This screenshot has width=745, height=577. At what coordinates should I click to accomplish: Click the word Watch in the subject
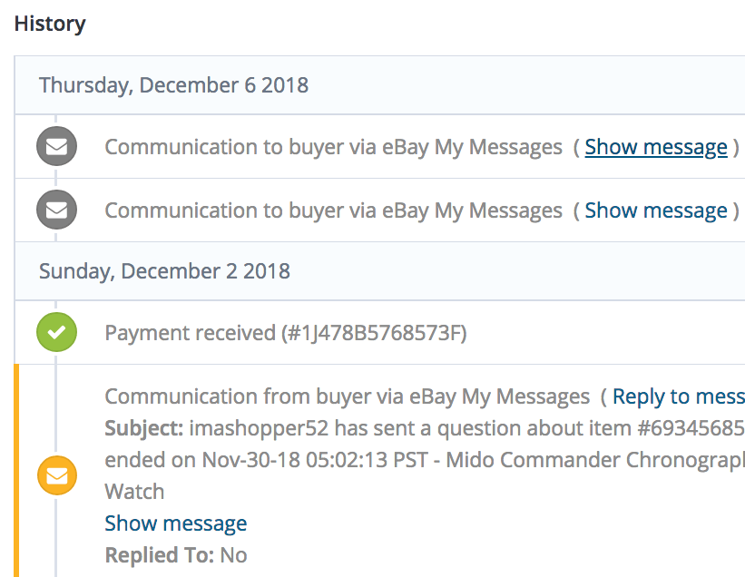point(134,492)
